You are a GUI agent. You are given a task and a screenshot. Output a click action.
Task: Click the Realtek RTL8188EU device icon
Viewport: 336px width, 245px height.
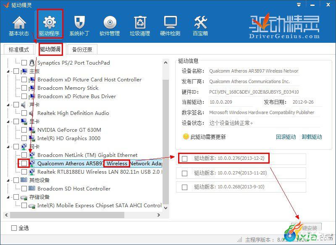32,172
